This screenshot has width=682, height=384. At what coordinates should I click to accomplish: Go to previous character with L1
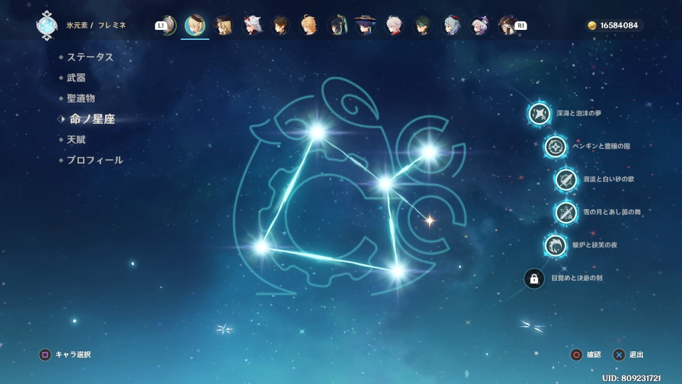point(161,26)
